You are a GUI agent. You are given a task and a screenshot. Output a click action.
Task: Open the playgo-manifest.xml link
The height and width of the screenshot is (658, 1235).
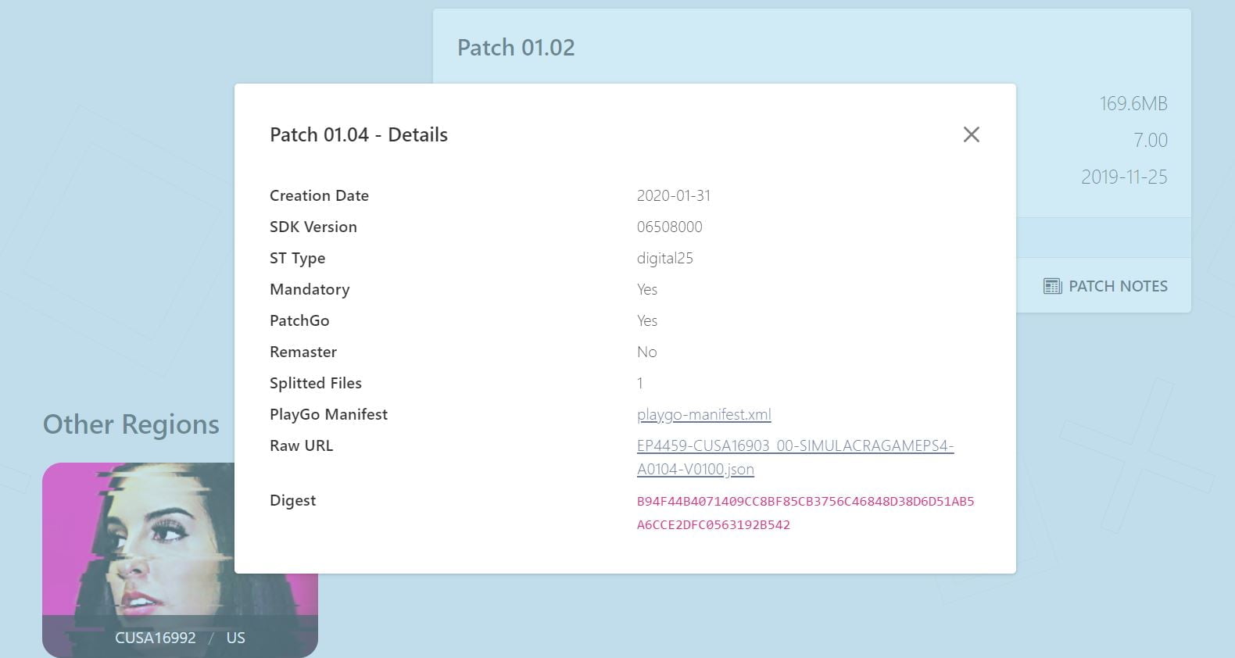coord(703,414)
